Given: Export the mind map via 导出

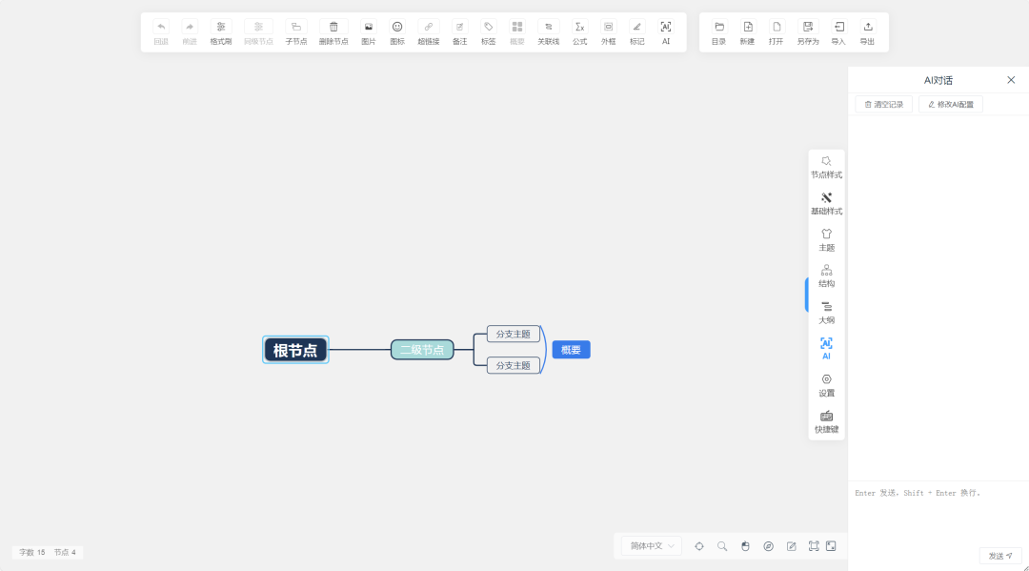Looking at the screenshot, I should pos(867,31).
